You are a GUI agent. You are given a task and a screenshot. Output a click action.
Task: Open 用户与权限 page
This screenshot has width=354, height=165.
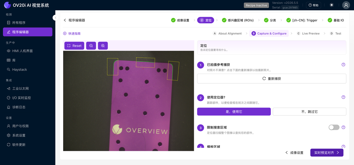[28, 126]
